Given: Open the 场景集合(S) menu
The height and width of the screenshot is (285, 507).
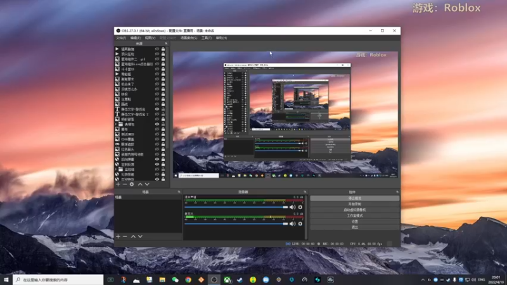Looking at the screenshot, I should (x=189, y=38).
